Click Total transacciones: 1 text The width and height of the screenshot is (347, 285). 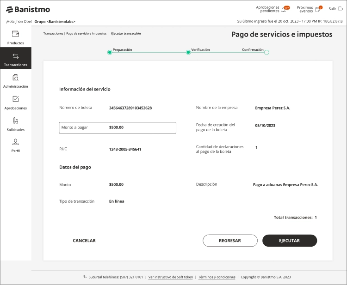coord(295,218)
